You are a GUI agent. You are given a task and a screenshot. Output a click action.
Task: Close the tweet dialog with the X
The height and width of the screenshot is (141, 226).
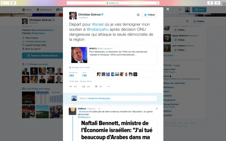pyautogui.click(x=168, y=9)
